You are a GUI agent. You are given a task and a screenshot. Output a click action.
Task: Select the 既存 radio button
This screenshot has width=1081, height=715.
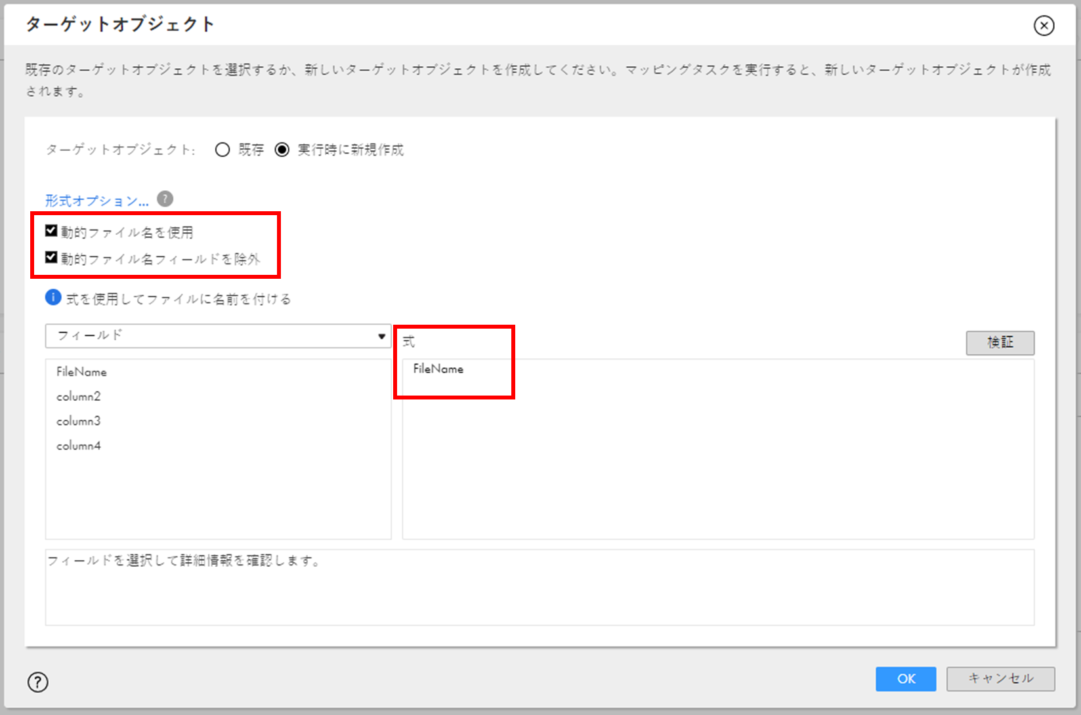[223, 150]
